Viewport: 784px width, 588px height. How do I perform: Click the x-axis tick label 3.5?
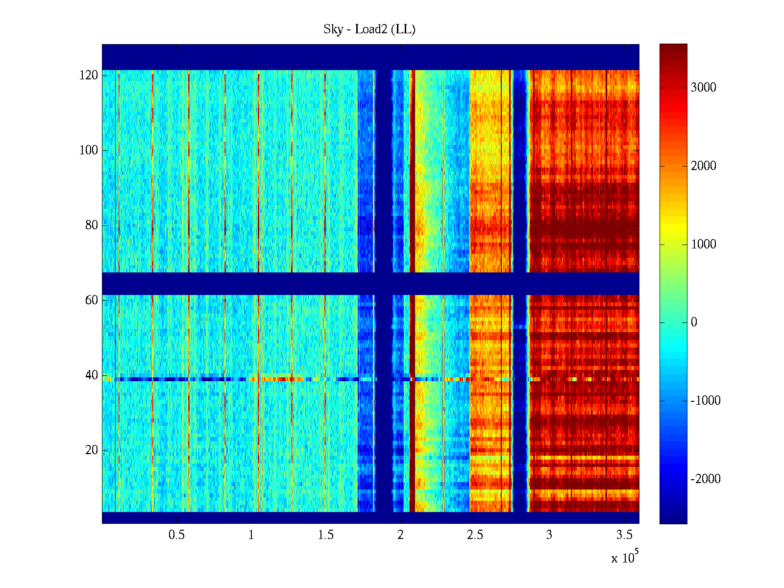pos(624,535)
